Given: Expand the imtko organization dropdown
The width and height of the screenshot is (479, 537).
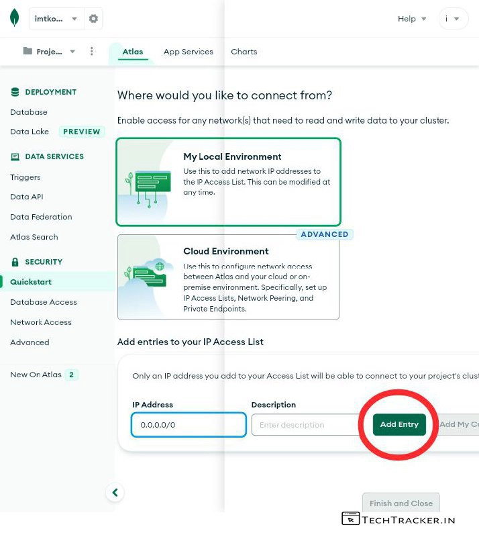Looking at the screenshot, I should pos(56,19).
